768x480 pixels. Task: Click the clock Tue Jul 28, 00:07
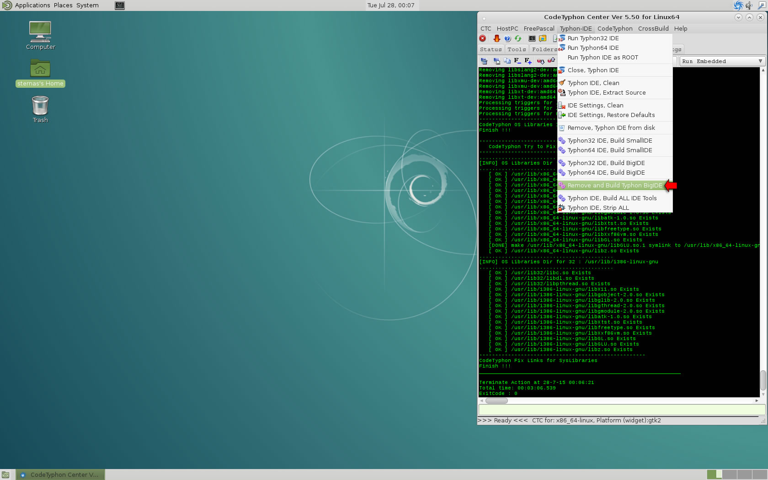click(x=391, y=5)
